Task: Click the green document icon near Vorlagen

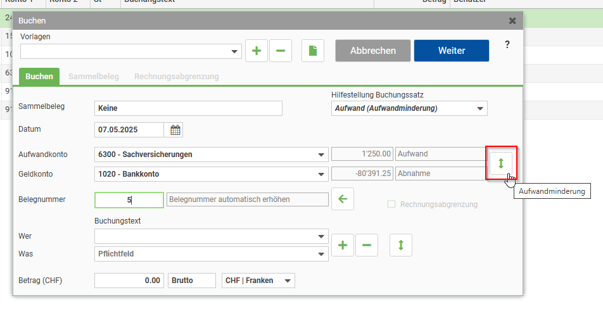Action: point(313,51)
